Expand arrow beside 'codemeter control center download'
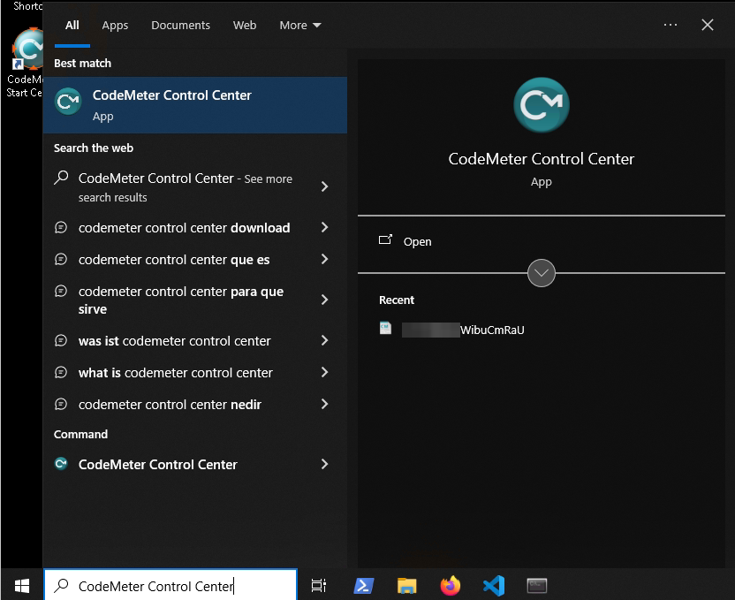The height and width of the screenshot is (600, 735). point(325,227)
